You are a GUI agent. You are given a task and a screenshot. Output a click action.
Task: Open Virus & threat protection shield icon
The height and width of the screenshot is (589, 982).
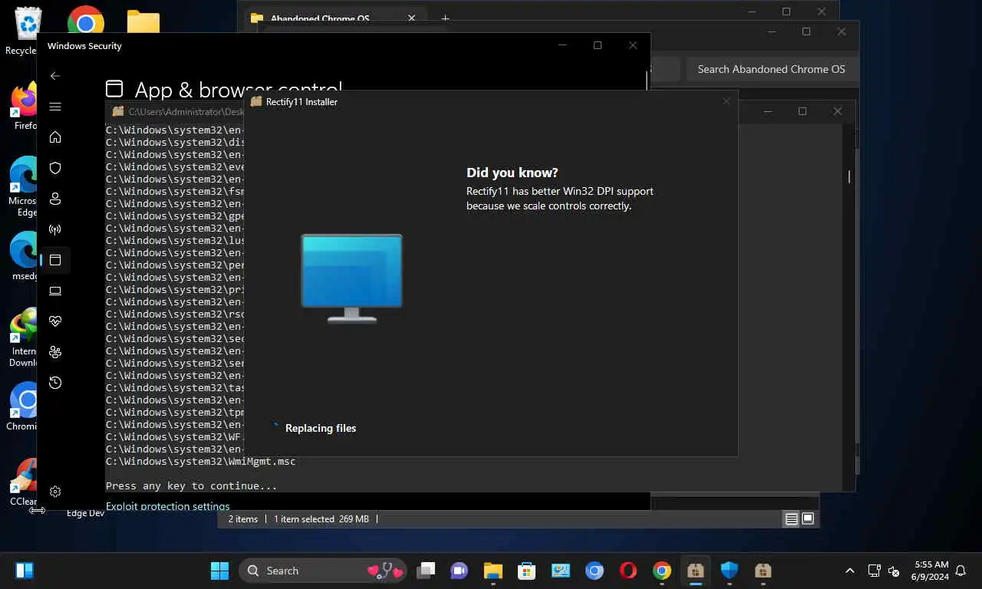coord(55,168)
